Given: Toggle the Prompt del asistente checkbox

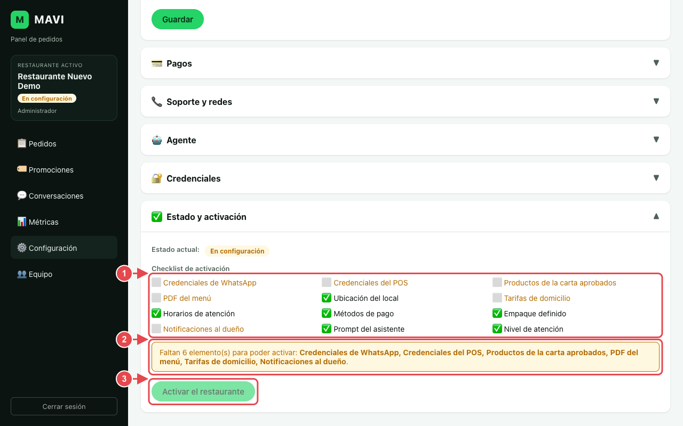Looking at the screenshot, I should (x=327, y=329).
